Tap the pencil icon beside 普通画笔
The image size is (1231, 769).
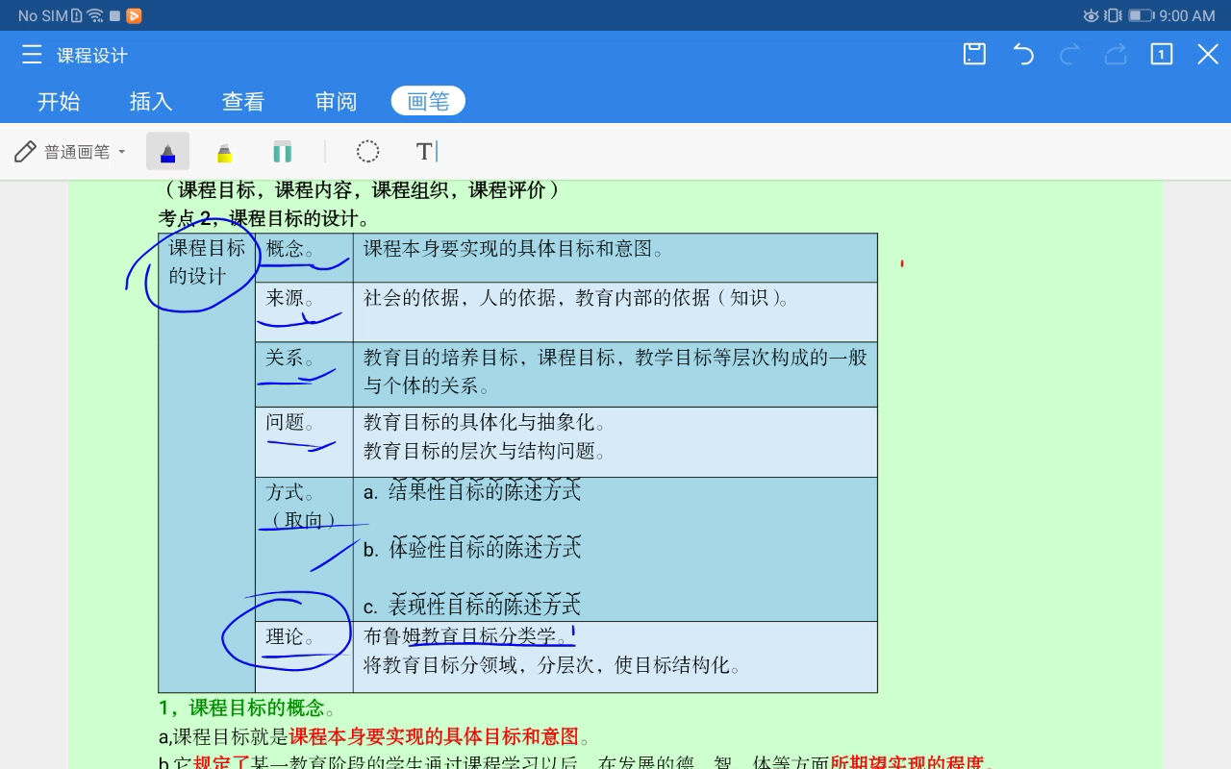[x=26, y=152]
